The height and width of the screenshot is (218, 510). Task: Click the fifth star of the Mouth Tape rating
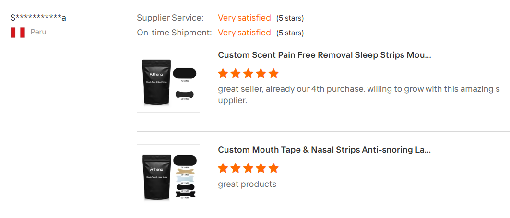tap(274, 168)
